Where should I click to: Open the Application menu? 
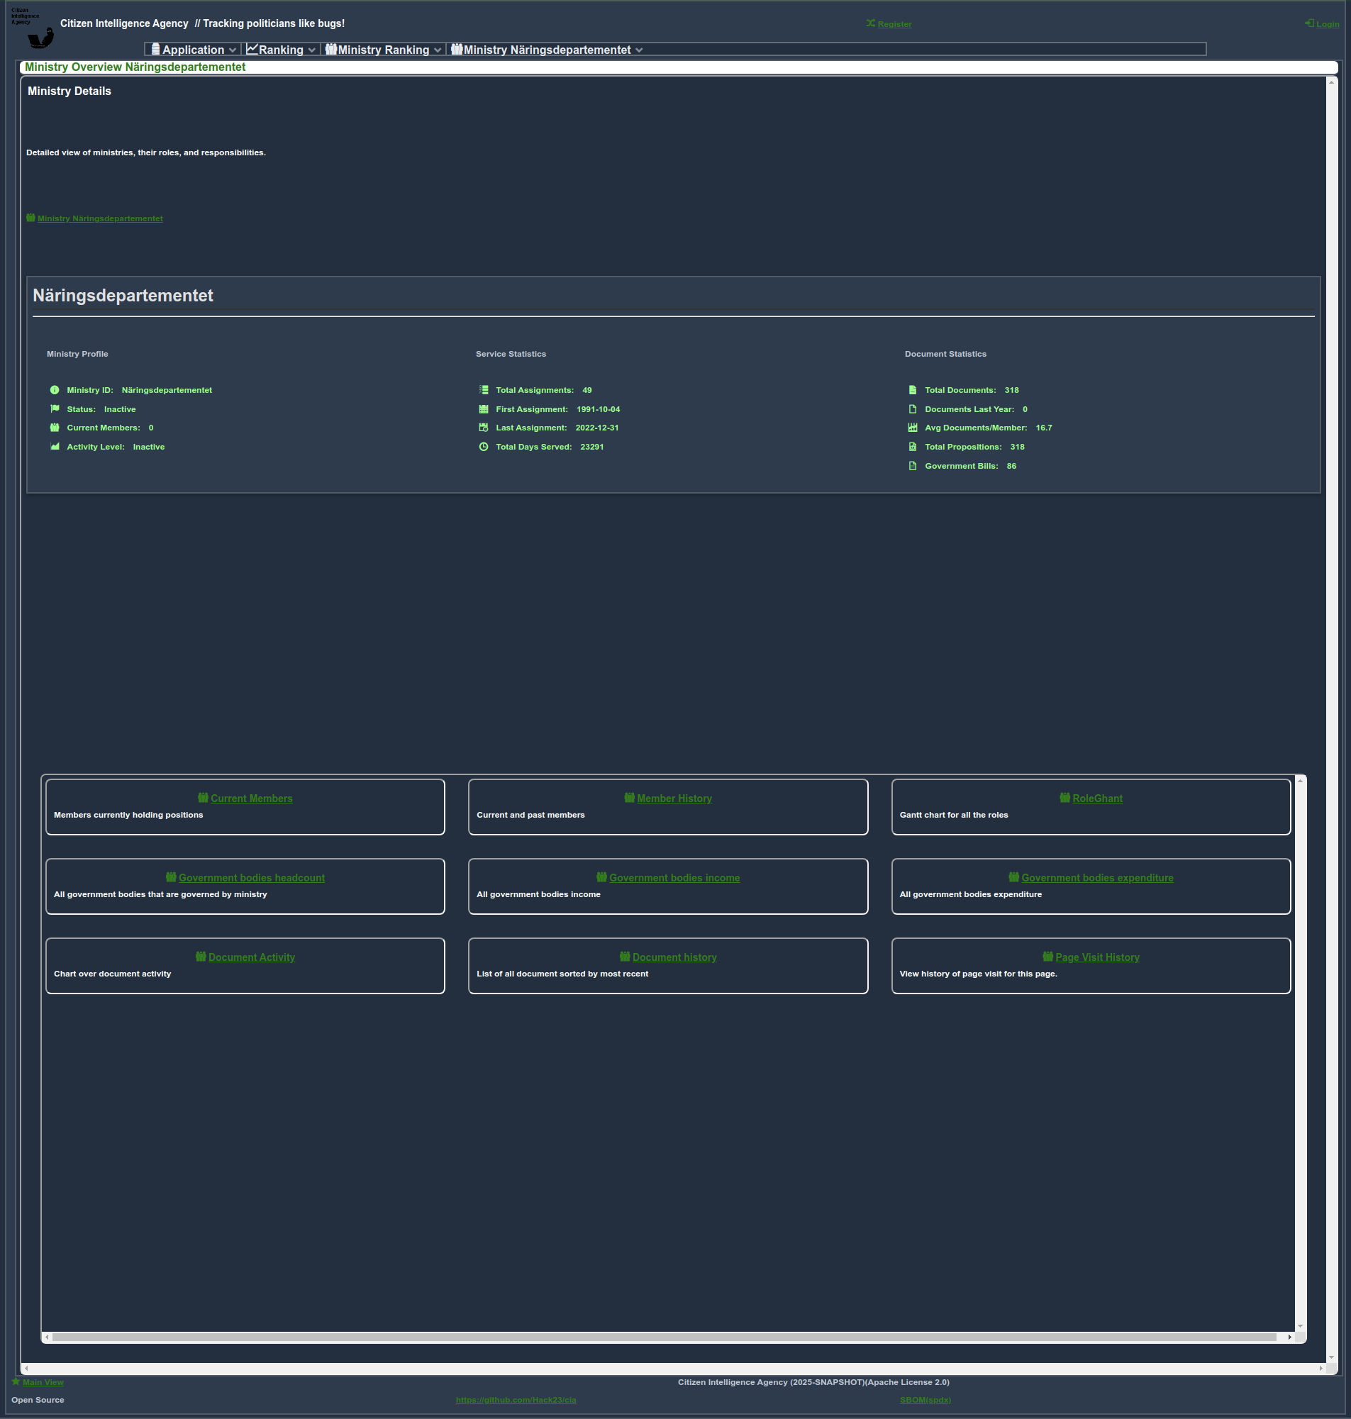pos(194,50)
